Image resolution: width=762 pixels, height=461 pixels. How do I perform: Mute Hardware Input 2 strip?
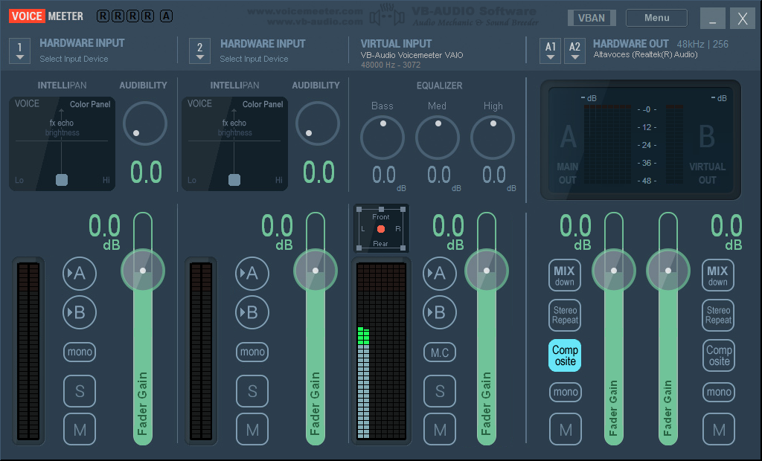(x=252, y=430)
